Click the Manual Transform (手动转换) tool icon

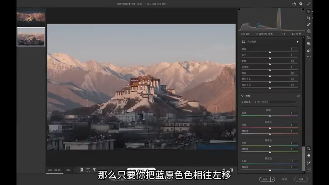click(x=243, y=42)
